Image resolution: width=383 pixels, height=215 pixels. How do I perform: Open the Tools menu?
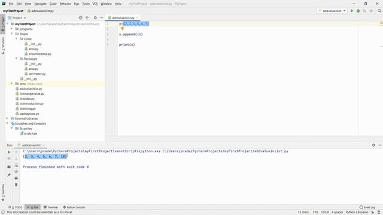coord(86,4)
